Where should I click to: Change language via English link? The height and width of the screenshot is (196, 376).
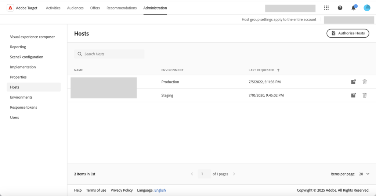160,190
